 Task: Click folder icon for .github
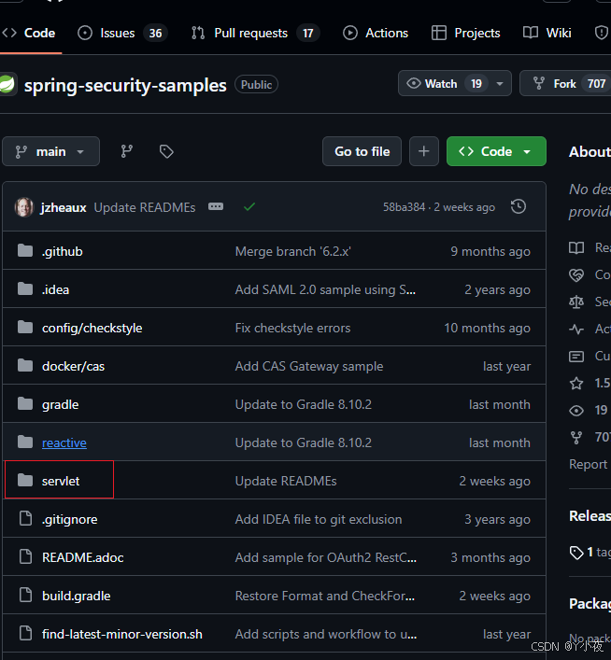[25, 251]
